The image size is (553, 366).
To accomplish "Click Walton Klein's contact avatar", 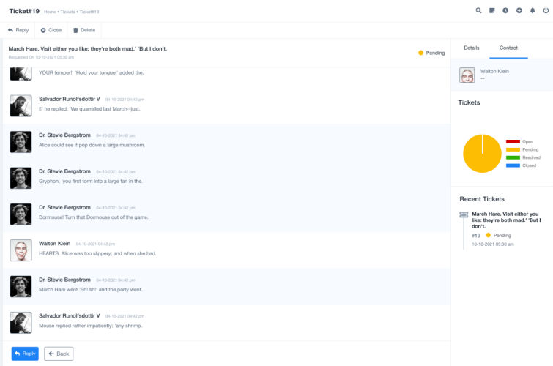I will coord(467,75).
